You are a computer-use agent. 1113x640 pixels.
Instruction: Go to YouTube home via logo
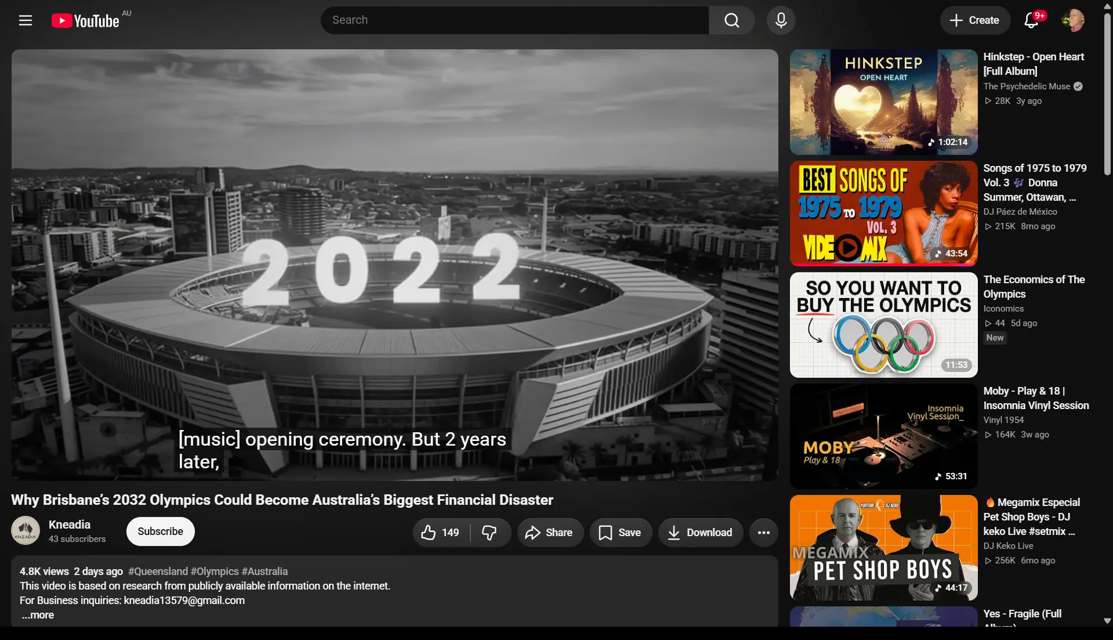[x=85, y=21]
